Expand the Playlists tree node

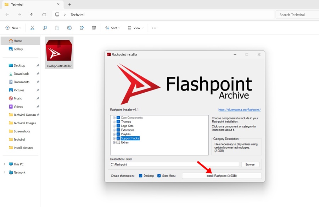114,134
